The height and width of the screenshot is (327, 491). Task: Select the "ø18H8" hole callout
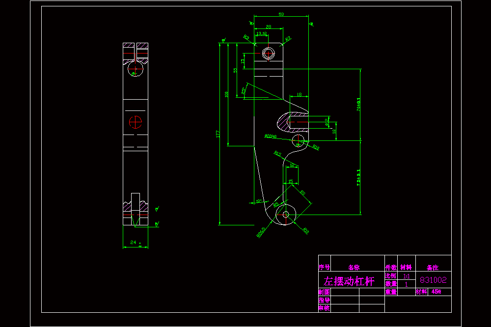pyautogui.click(x=270, y=136)
